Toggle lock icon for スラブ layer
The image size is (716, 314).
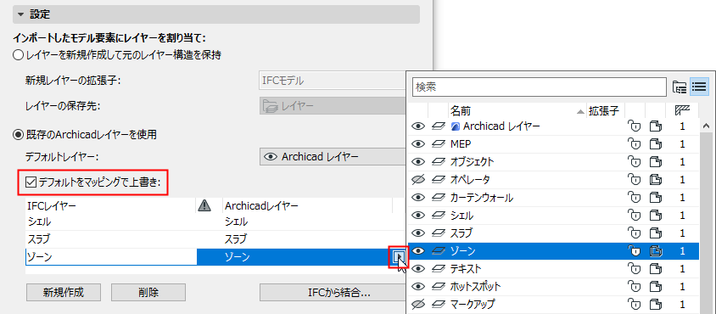click(x=635, y=233)
